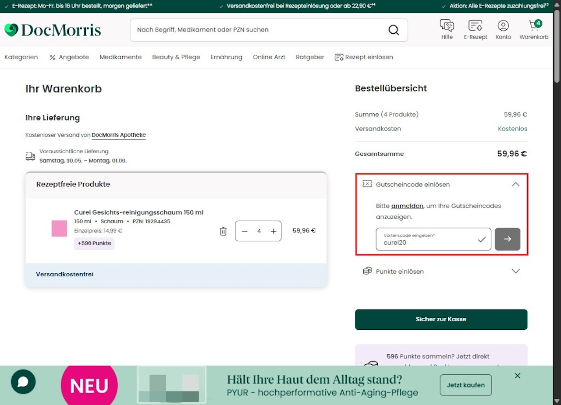The image size is (561, 405).
Task: Click the search magnifier icon
Action: 394,30
